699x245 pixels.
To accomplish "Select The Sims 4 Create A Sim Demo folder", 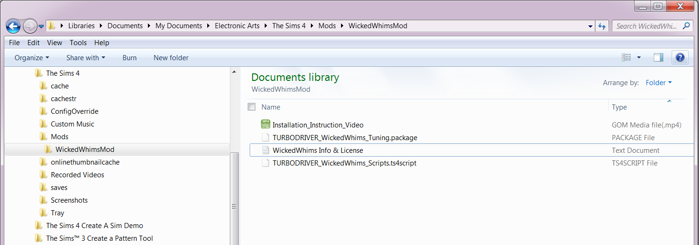I will [95, 226].
